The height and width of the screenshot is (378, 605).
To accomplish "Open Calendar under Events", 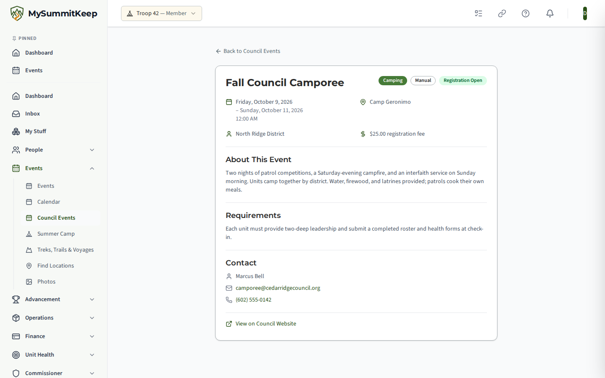I will coord(60,202).
